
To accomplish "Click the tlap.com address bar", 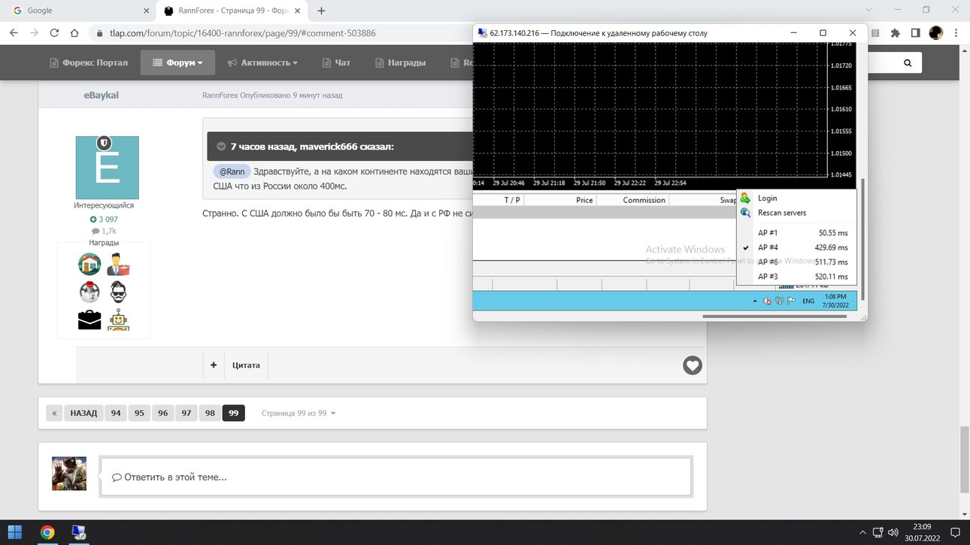I will coord(243,33).
